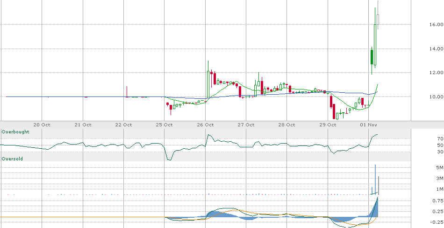Click the RSI 30 level label
This screenshot has width=444, height=228.
[440, 152]
